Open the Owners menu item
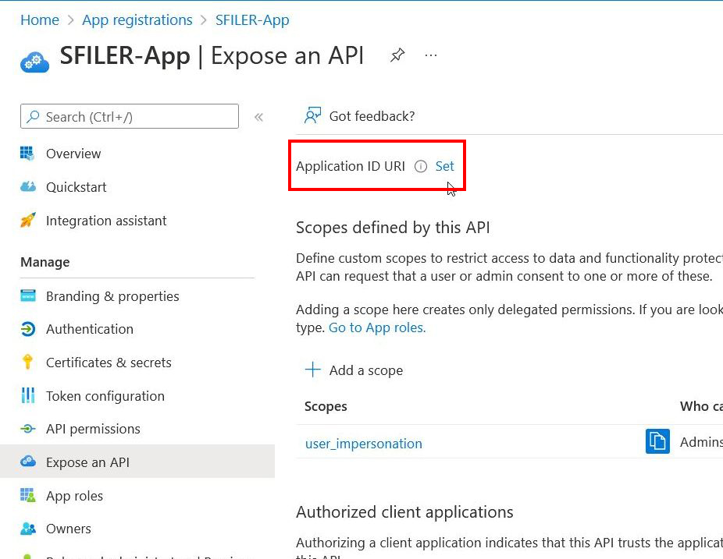Screen dimensions: 723x559 (x=68, y=529)
